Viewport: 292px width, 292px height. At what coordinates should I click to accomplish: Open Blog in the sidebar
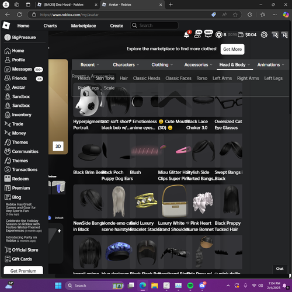tap(13, 197)
